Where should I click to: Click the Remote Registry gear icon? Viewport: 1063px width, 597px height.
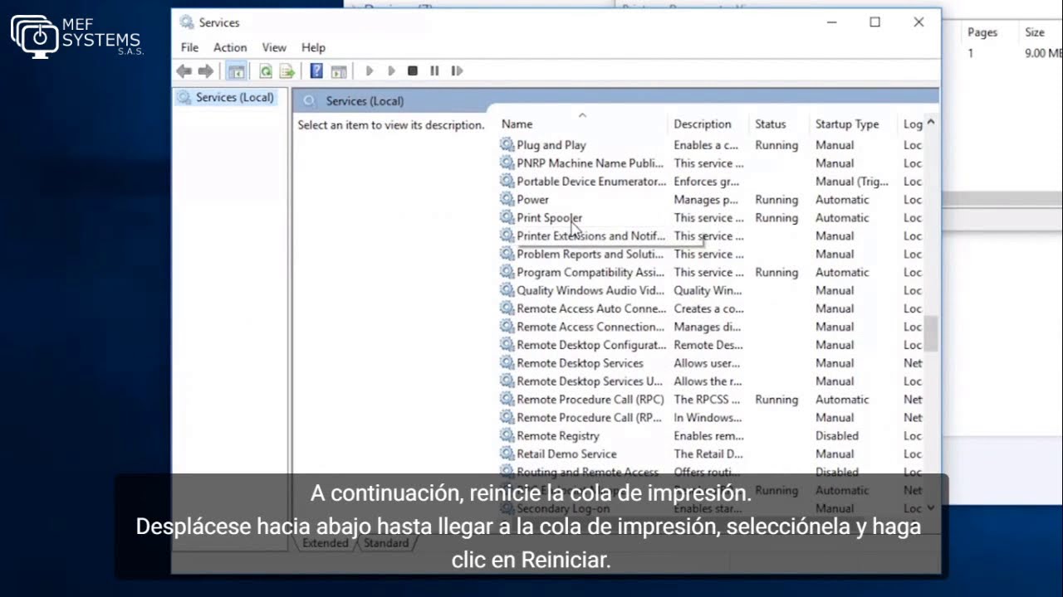pos(507,435)
